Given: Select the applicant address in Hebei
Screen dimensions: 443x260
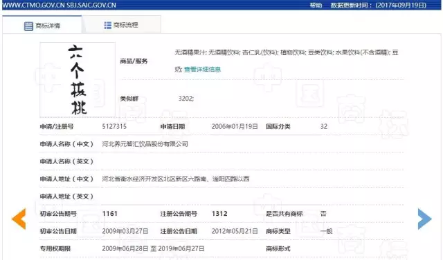Looking at the screenshot, I should [176, 179].
